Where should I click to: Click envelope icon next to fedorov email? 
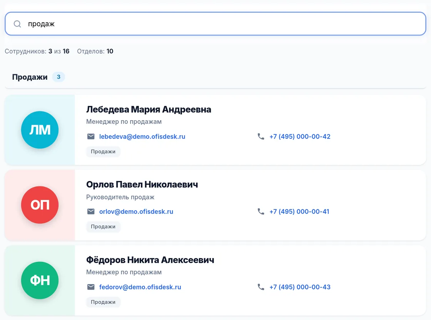coord(91,287)
